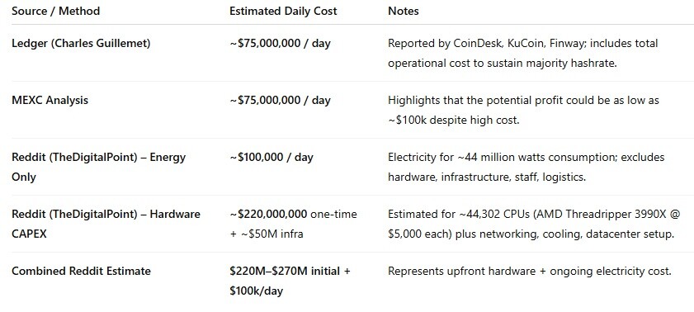Select the Combined Reddit Estimate row label
Viewport: 694px width, 312px height.
pos(81,271)
